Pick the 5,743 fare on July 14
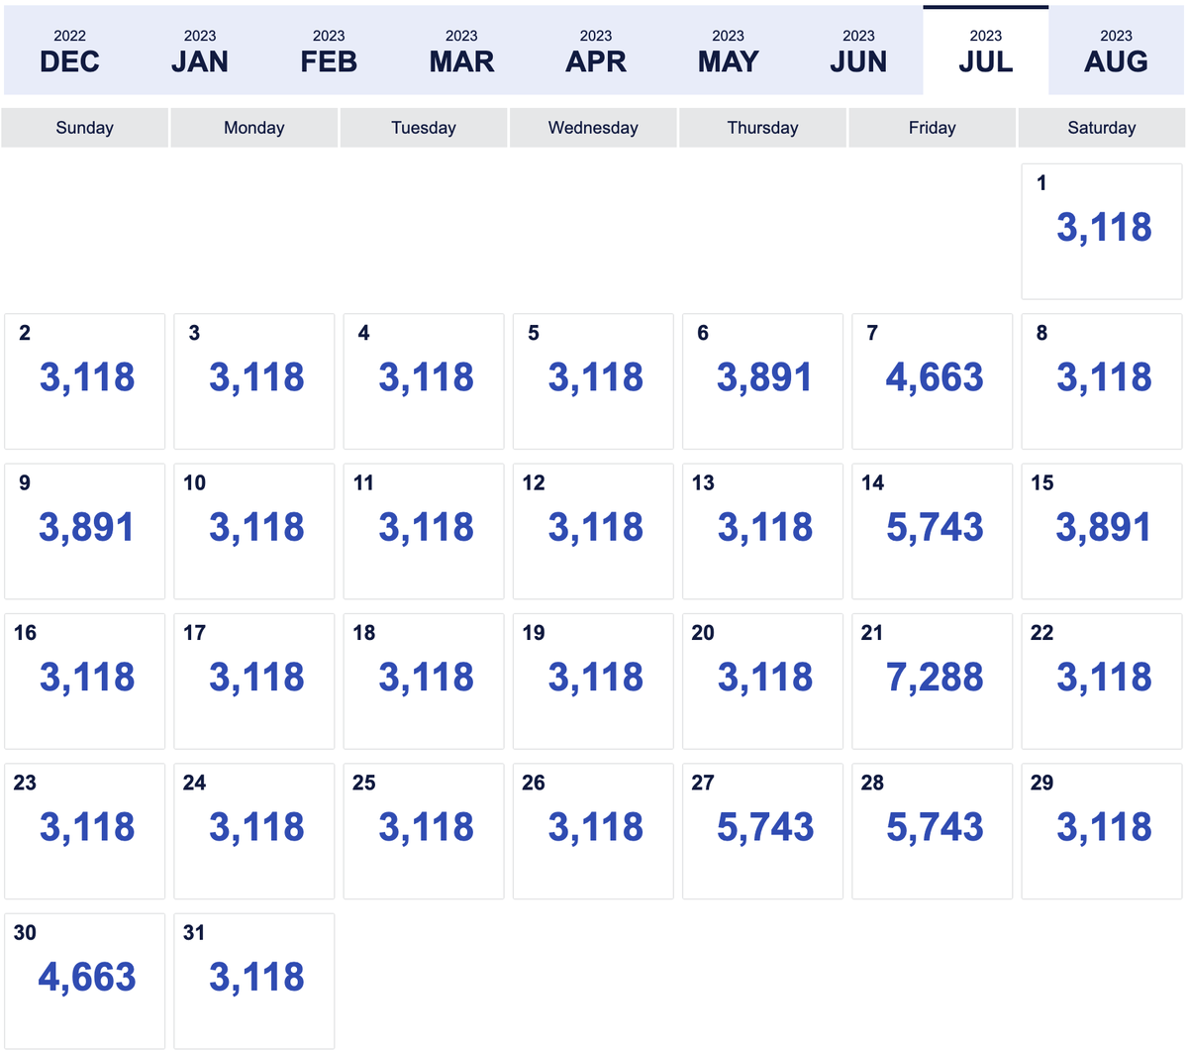 click(932, 528)
